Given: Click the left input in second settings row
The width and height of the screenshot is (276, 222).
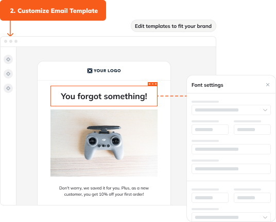Looking at the screenshot, I should tap(210, 130).
